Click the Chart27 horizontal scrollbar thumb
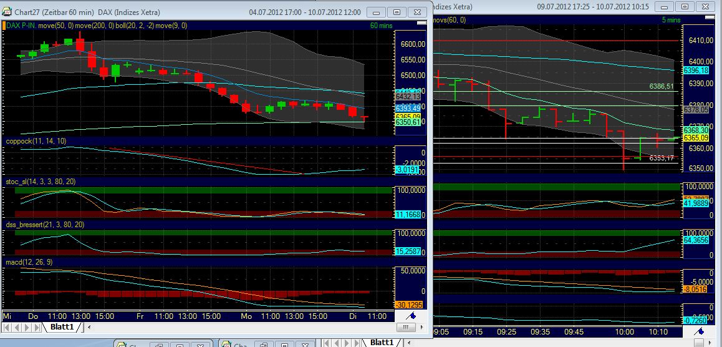This screenshot has width=722, height=347. 406,327
